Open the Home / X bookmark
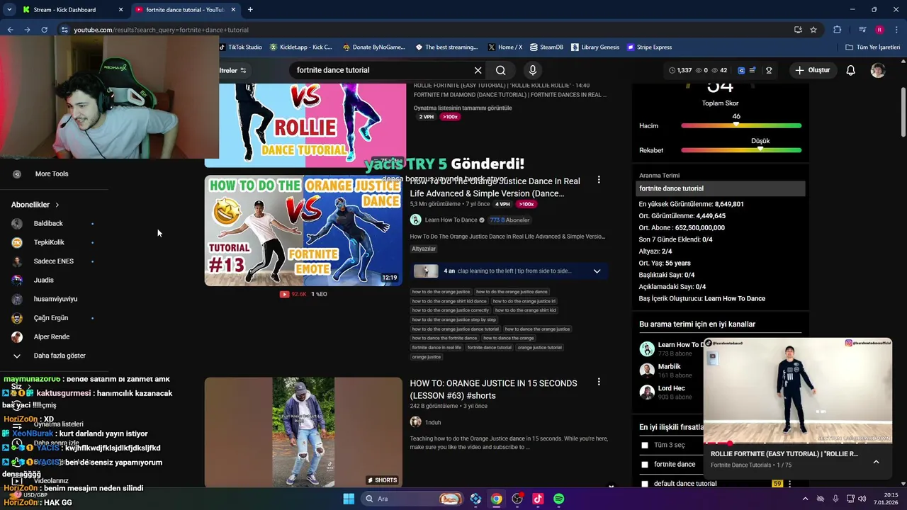The height and width of the screenshot is (510, 907). click(505, 47)
